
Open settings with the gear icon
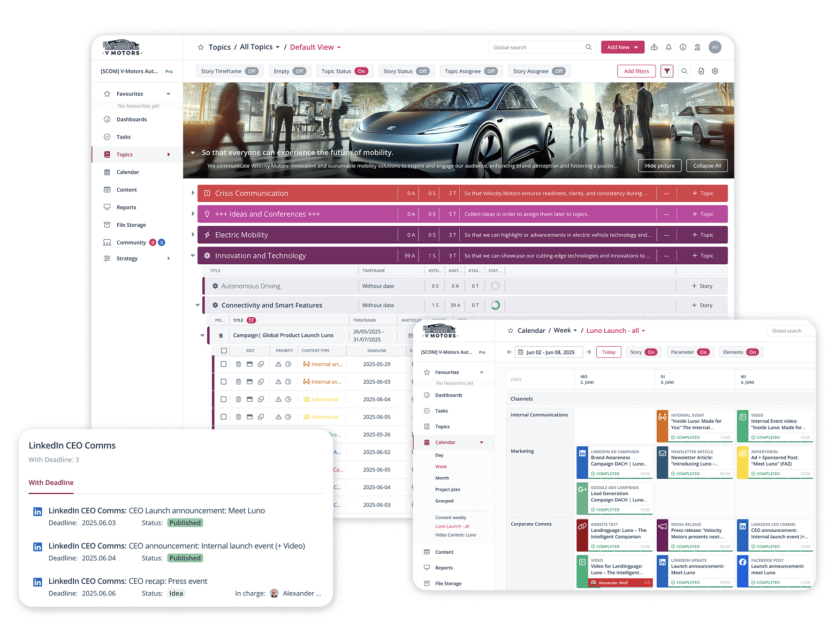coord(715,71)
